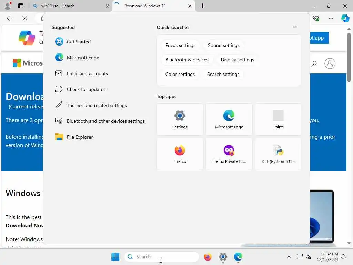Open Edge profile icon
The height and width of the screenshot is (265, 353).
[x=8, y=6]
